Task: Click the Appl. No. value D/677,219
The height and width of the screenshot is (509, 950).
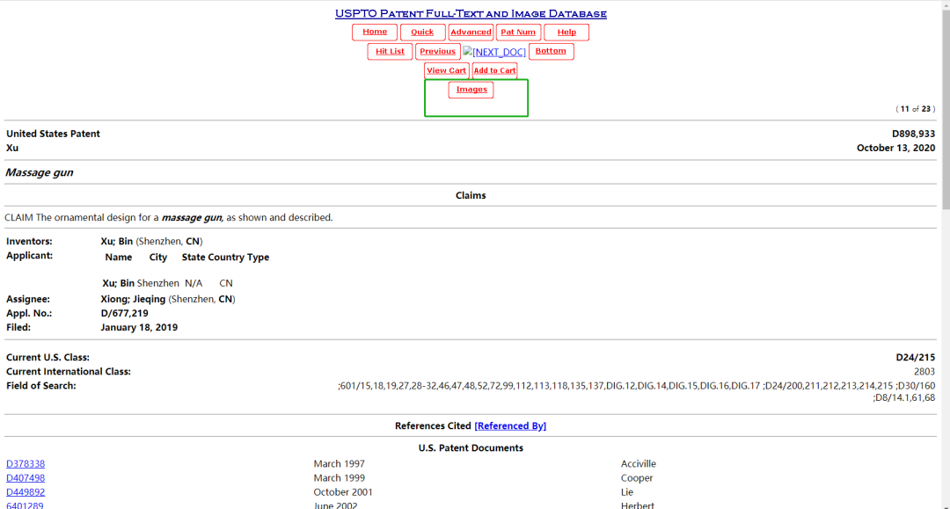Action: point(124,313)
